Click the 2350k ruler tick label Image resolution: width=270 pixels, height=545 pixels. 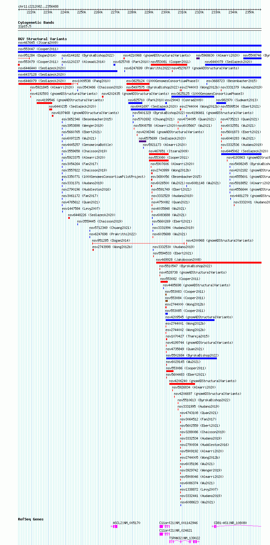click(x=250, y=12)
